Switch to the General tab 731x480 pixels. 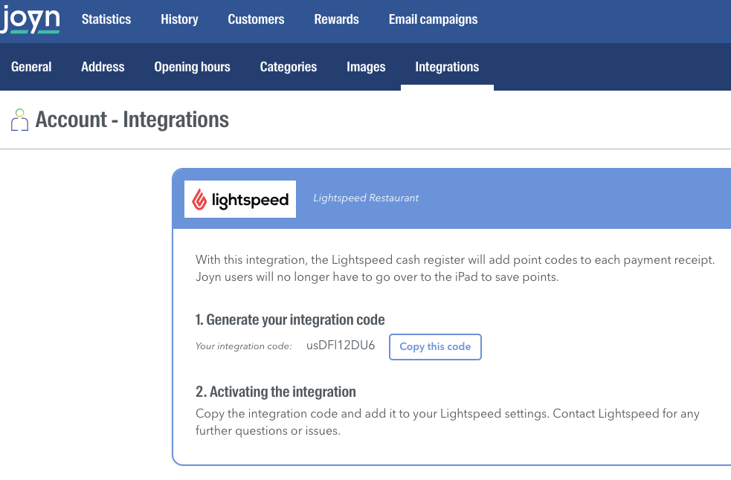click(x=31, y=67)
